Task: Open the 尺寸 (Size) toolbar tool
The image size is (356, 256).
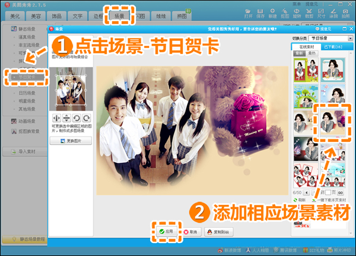Action: [321, 14]
